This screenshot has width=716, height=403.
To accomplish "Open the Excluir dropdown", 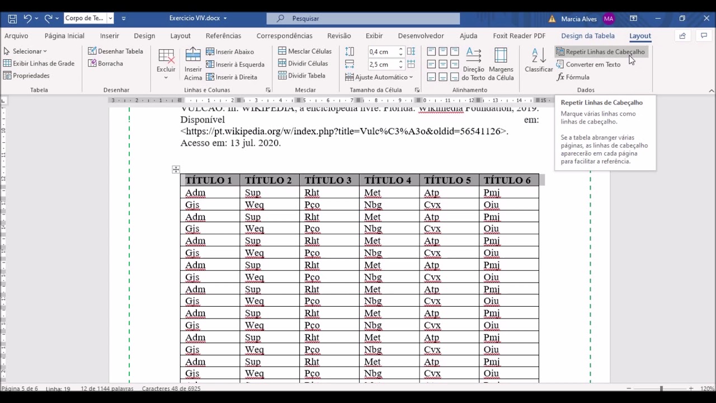I will click(x=166, y=63).
